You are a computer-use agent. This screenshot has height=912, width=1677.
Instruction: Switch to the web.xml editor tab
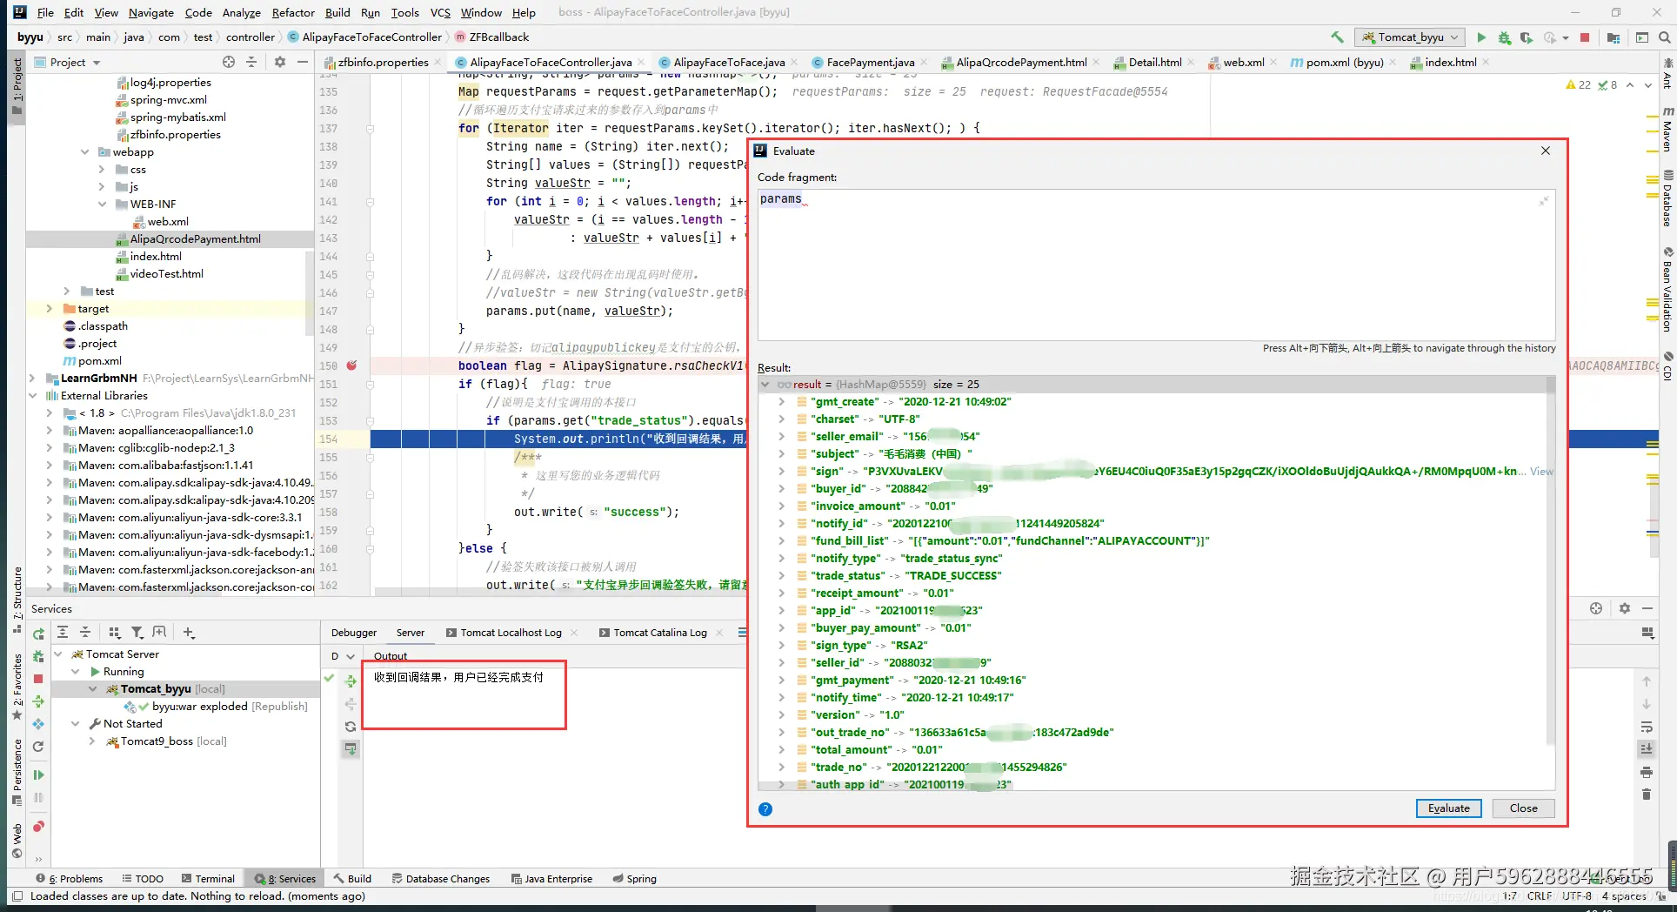(1243, 62)
